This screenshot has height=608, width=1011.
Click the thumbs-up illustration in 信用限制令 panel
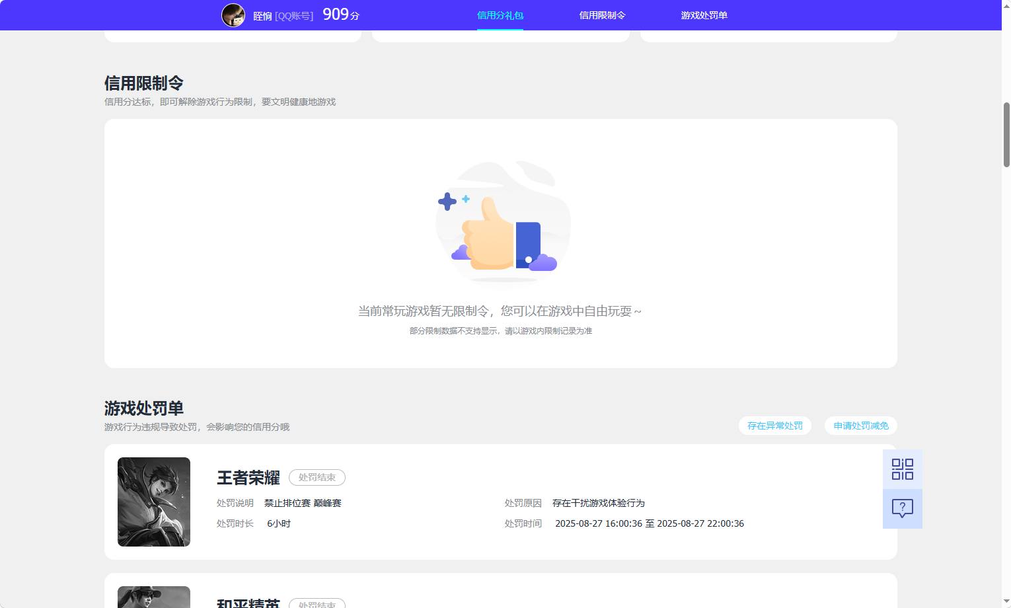click(504, 222)
